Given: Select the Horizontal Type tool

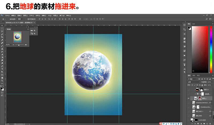Looking at the screenshot, I should [2, 69].
